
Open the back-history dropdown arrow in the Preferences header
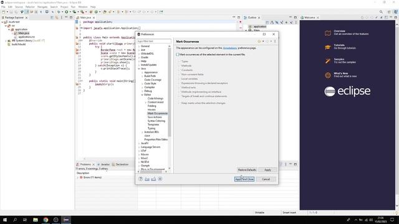click(263, 41)
